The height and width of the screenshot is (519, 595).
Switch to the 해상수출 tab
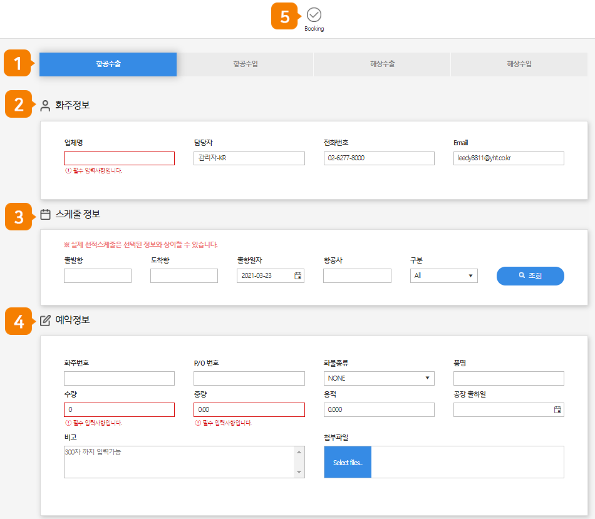click(382, 64)
